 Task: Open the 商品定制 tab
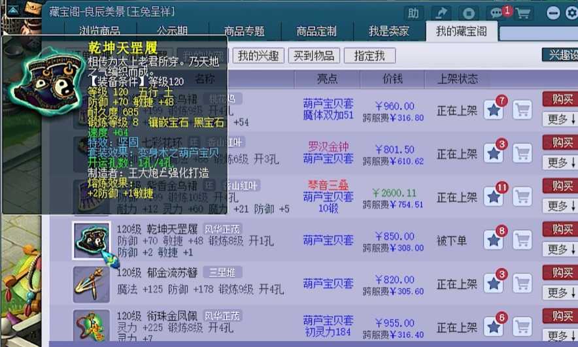(x=316, y=31)
